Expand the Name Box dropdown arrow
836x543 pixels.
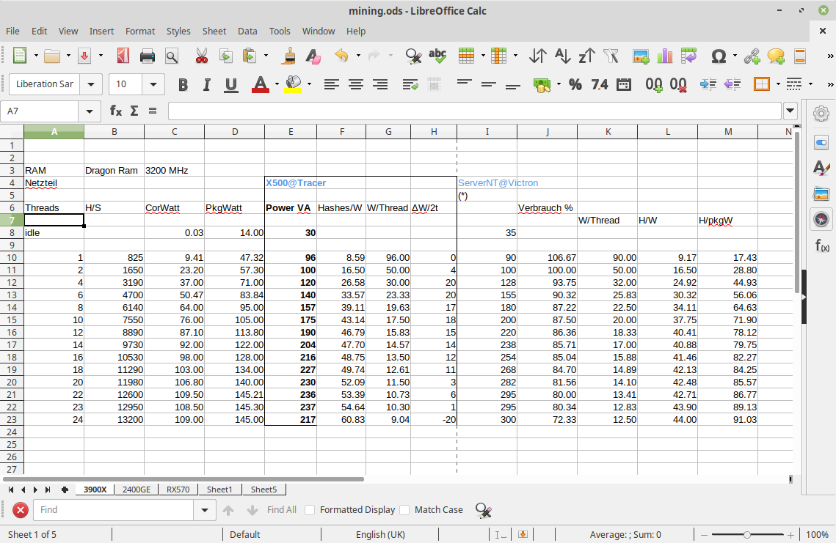pos(89,111)
